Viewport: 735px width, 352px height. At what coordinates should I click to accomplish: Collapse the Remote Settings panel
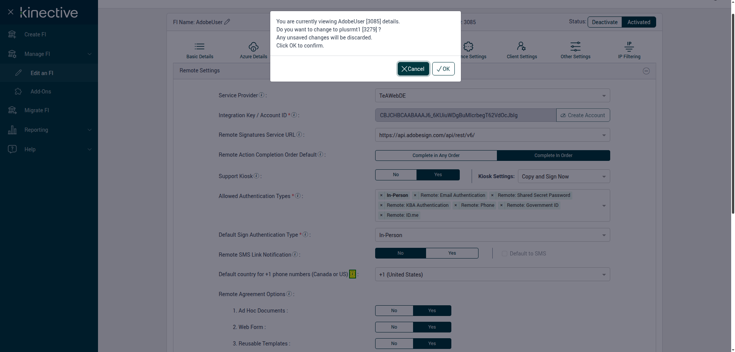coord(646,71)
